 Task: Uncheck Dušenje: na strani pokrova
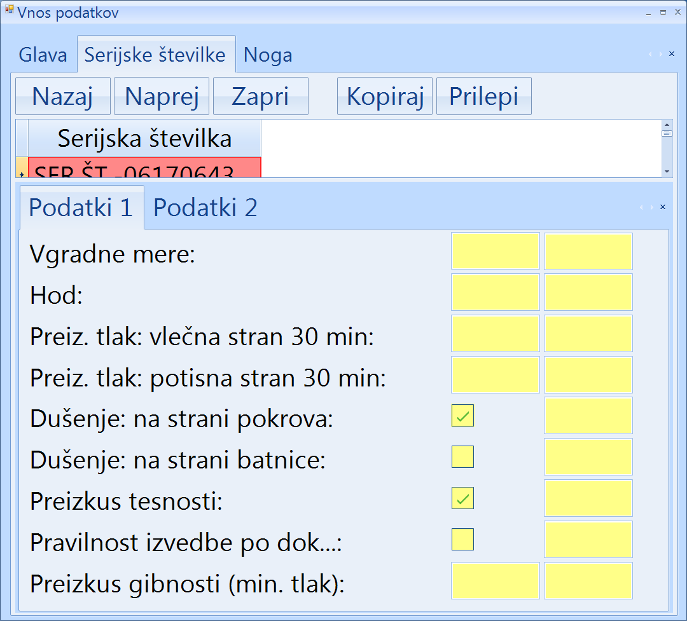pyautogui.click(x=462, y=416)
